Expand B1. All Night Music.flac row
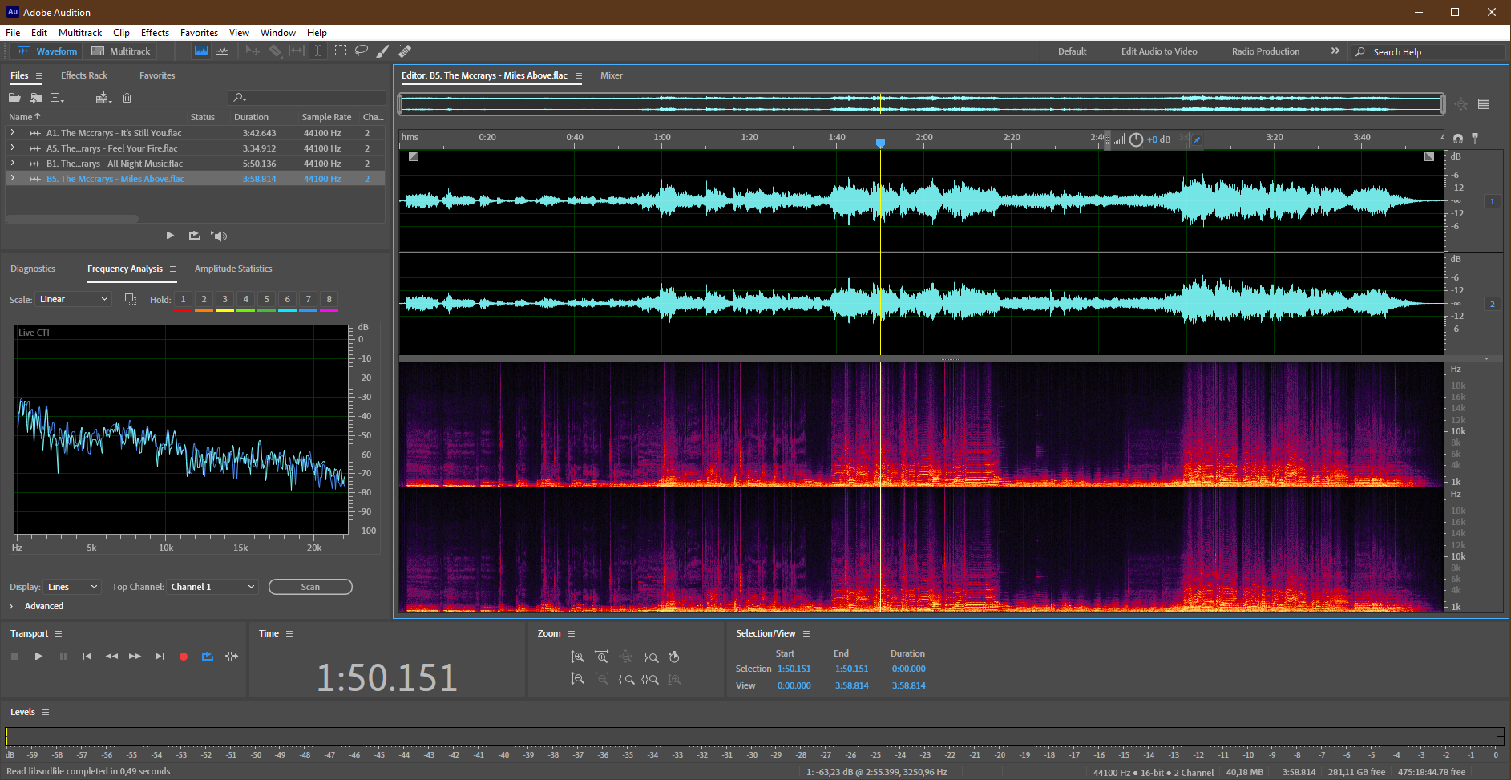 click(12, 164)
